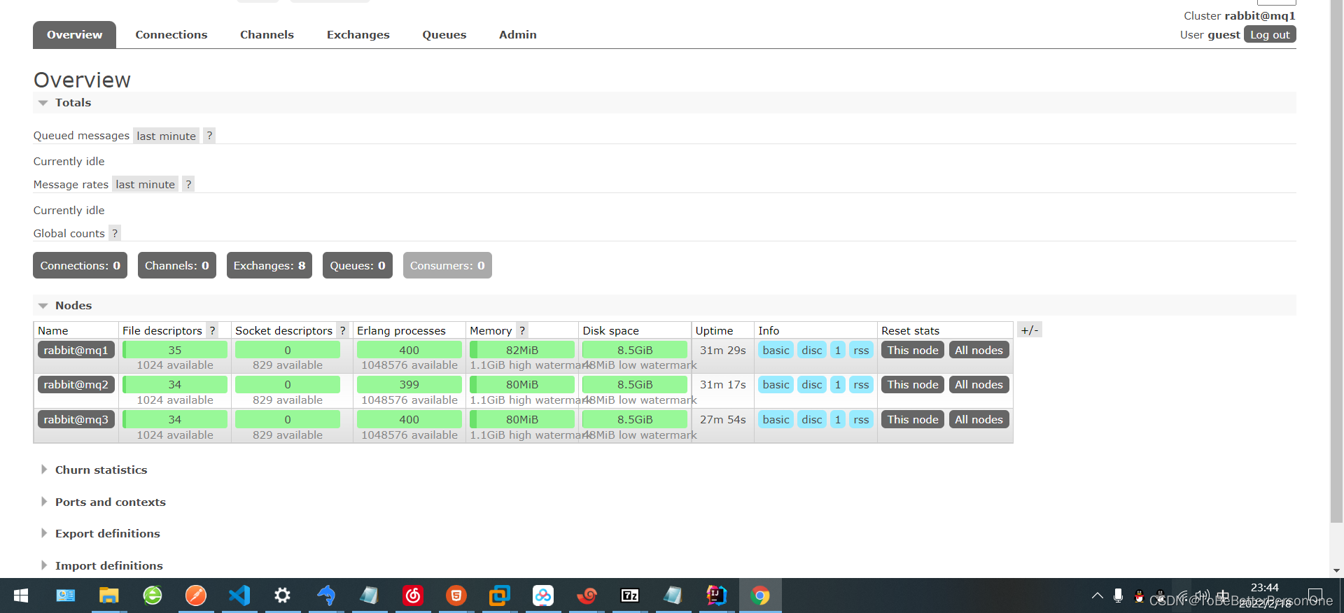The height and width of the screenshot is (613, 1344).
Task: Open help for Global counts
Action: point(115,233)
